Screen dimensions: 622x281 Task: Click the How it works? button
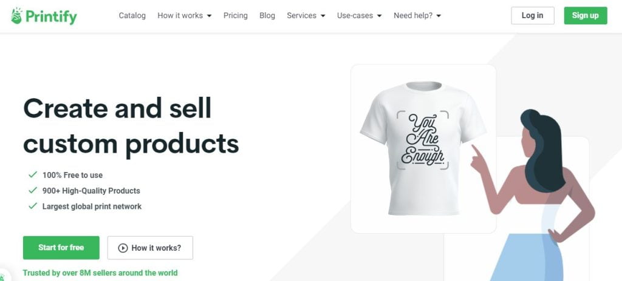[x=150, y=248]
